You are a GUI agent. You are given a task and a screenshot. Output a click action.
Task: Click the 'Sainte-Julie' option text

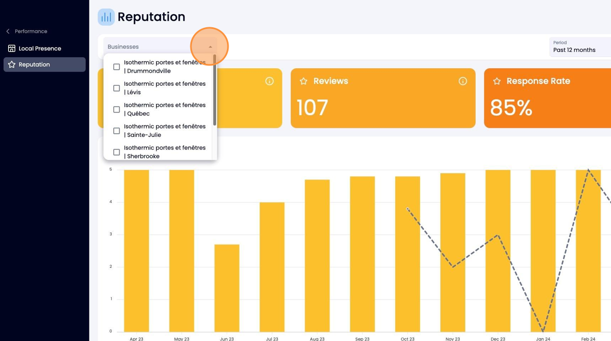pyautogui.click(x=144, y=135)
